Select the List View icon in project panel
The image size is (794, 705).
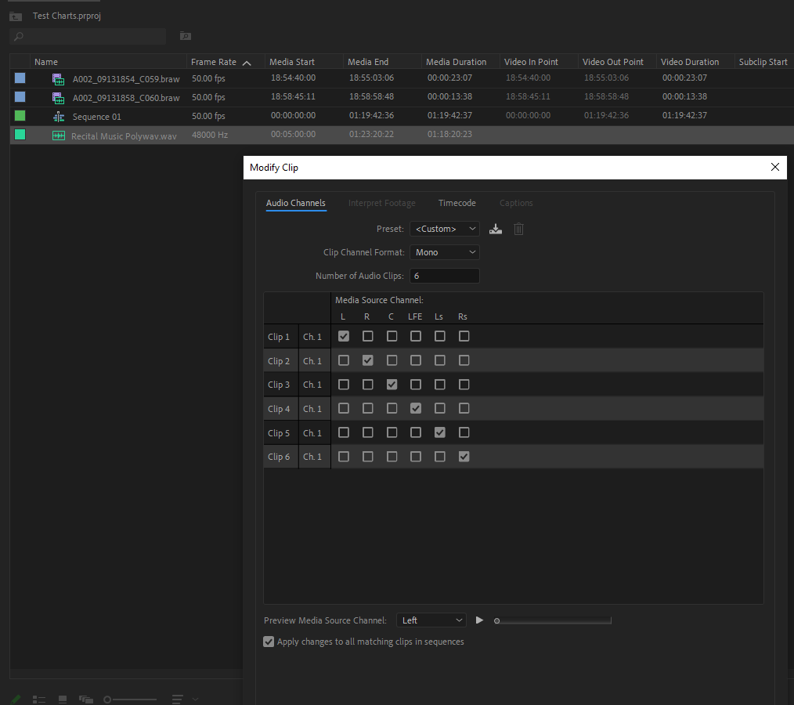pos(39,699)
